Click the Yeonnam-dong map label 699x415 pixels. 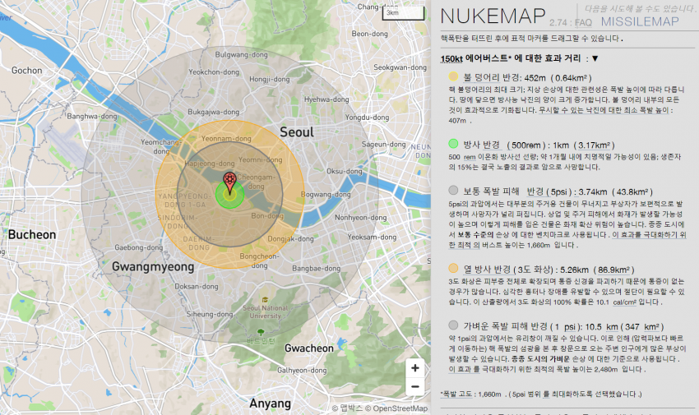pos(226,139)
